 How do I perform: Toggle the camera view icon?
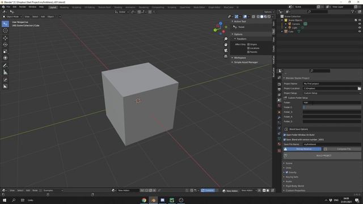click(x=226, y=50)
